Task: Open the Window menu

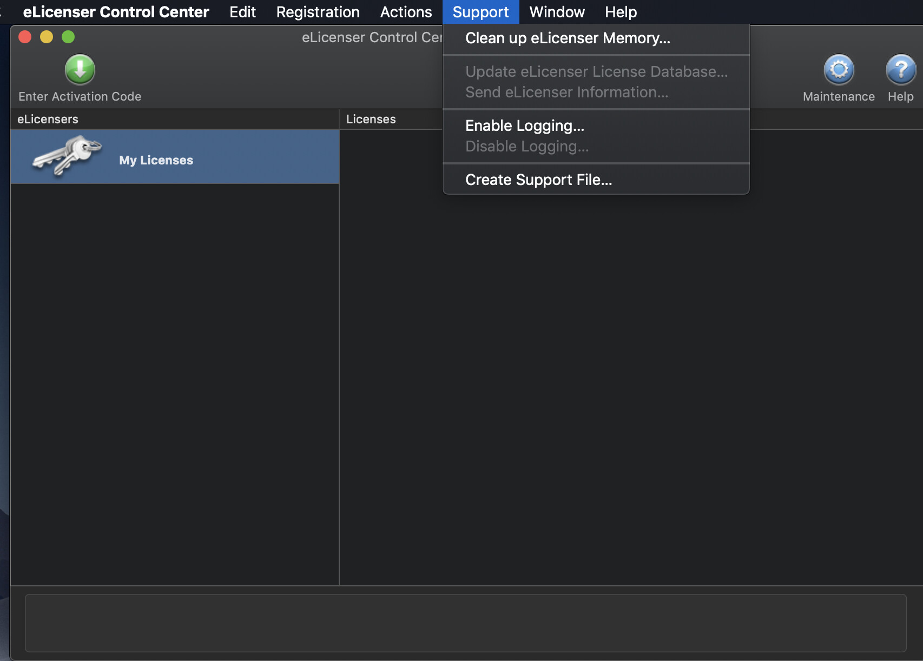Action: click(556, 11)
